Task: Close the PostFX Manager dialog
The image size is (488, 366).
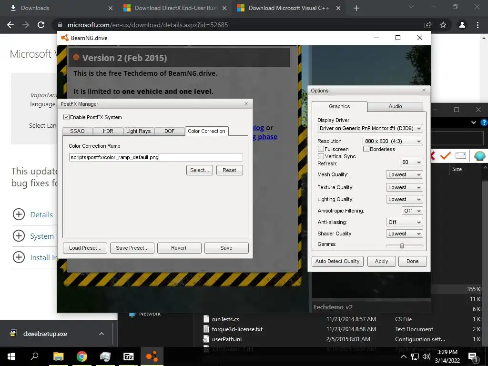Action: coord(246,103)
